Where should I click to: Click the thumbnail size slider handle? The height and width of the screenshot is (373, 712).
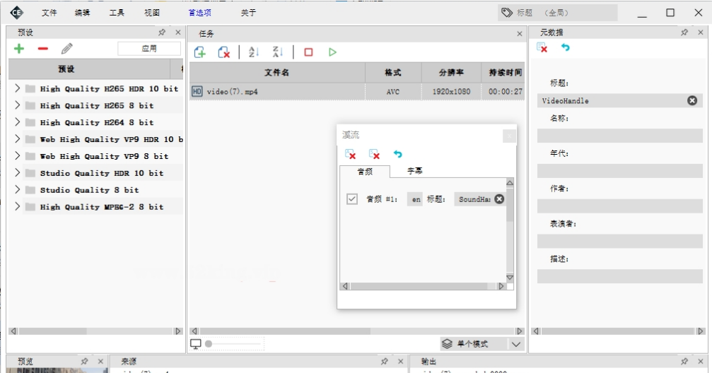coord(209,344)
